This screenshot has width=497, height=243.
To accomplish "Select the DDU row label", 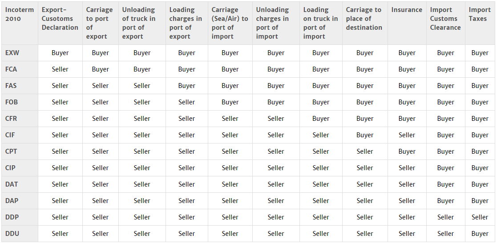I will point(12,234).
